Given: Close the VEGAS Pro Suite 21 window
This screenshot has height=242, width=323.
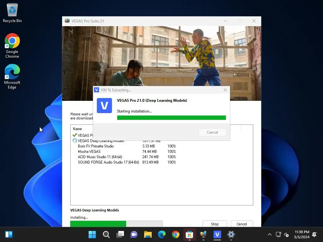Looking at the screenshot, I should coord(254,21).
